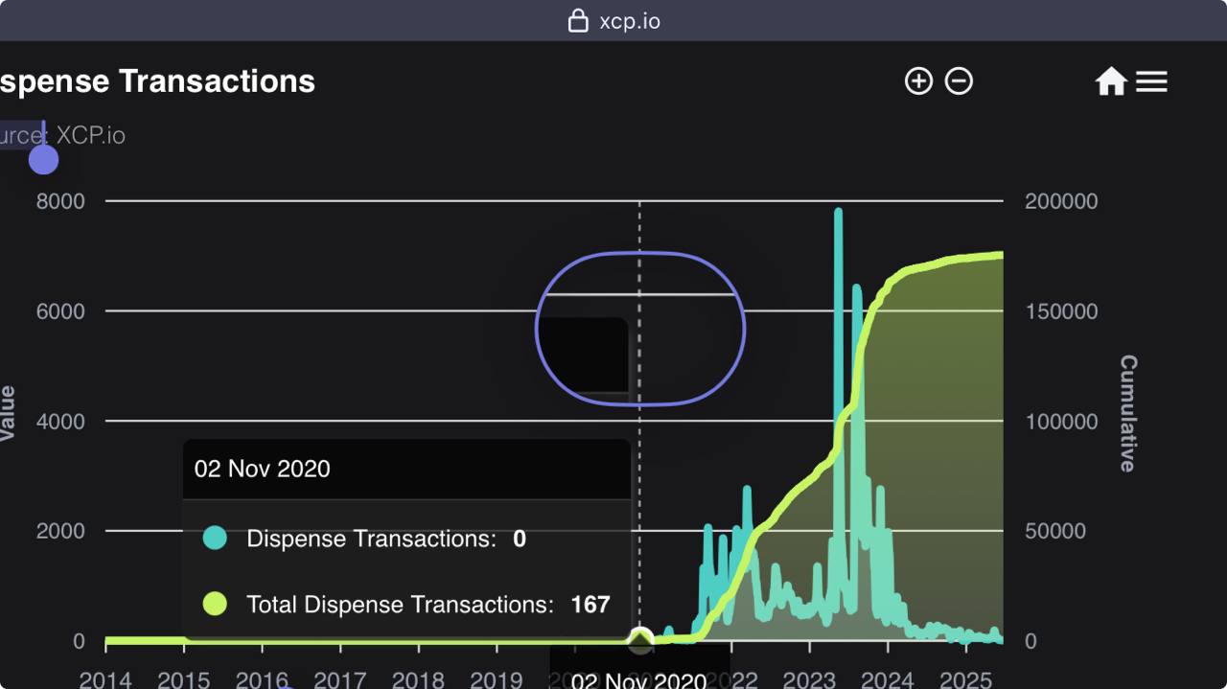Open the XCP.io source link
Viewport: 1227px width, 689px height.
[90, 135]
